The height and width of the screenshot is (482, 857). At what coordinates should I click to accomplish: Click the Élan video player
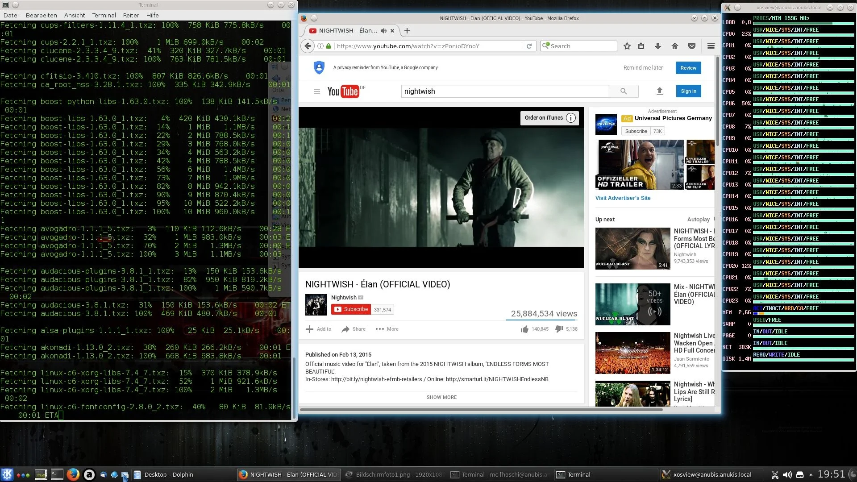click(x=441, y=187)
